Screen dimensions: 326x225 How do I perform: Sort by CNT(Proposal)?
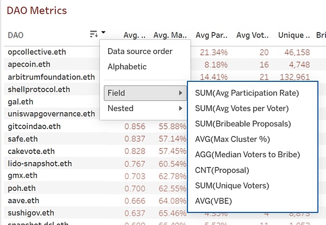(x=222, y=170)
